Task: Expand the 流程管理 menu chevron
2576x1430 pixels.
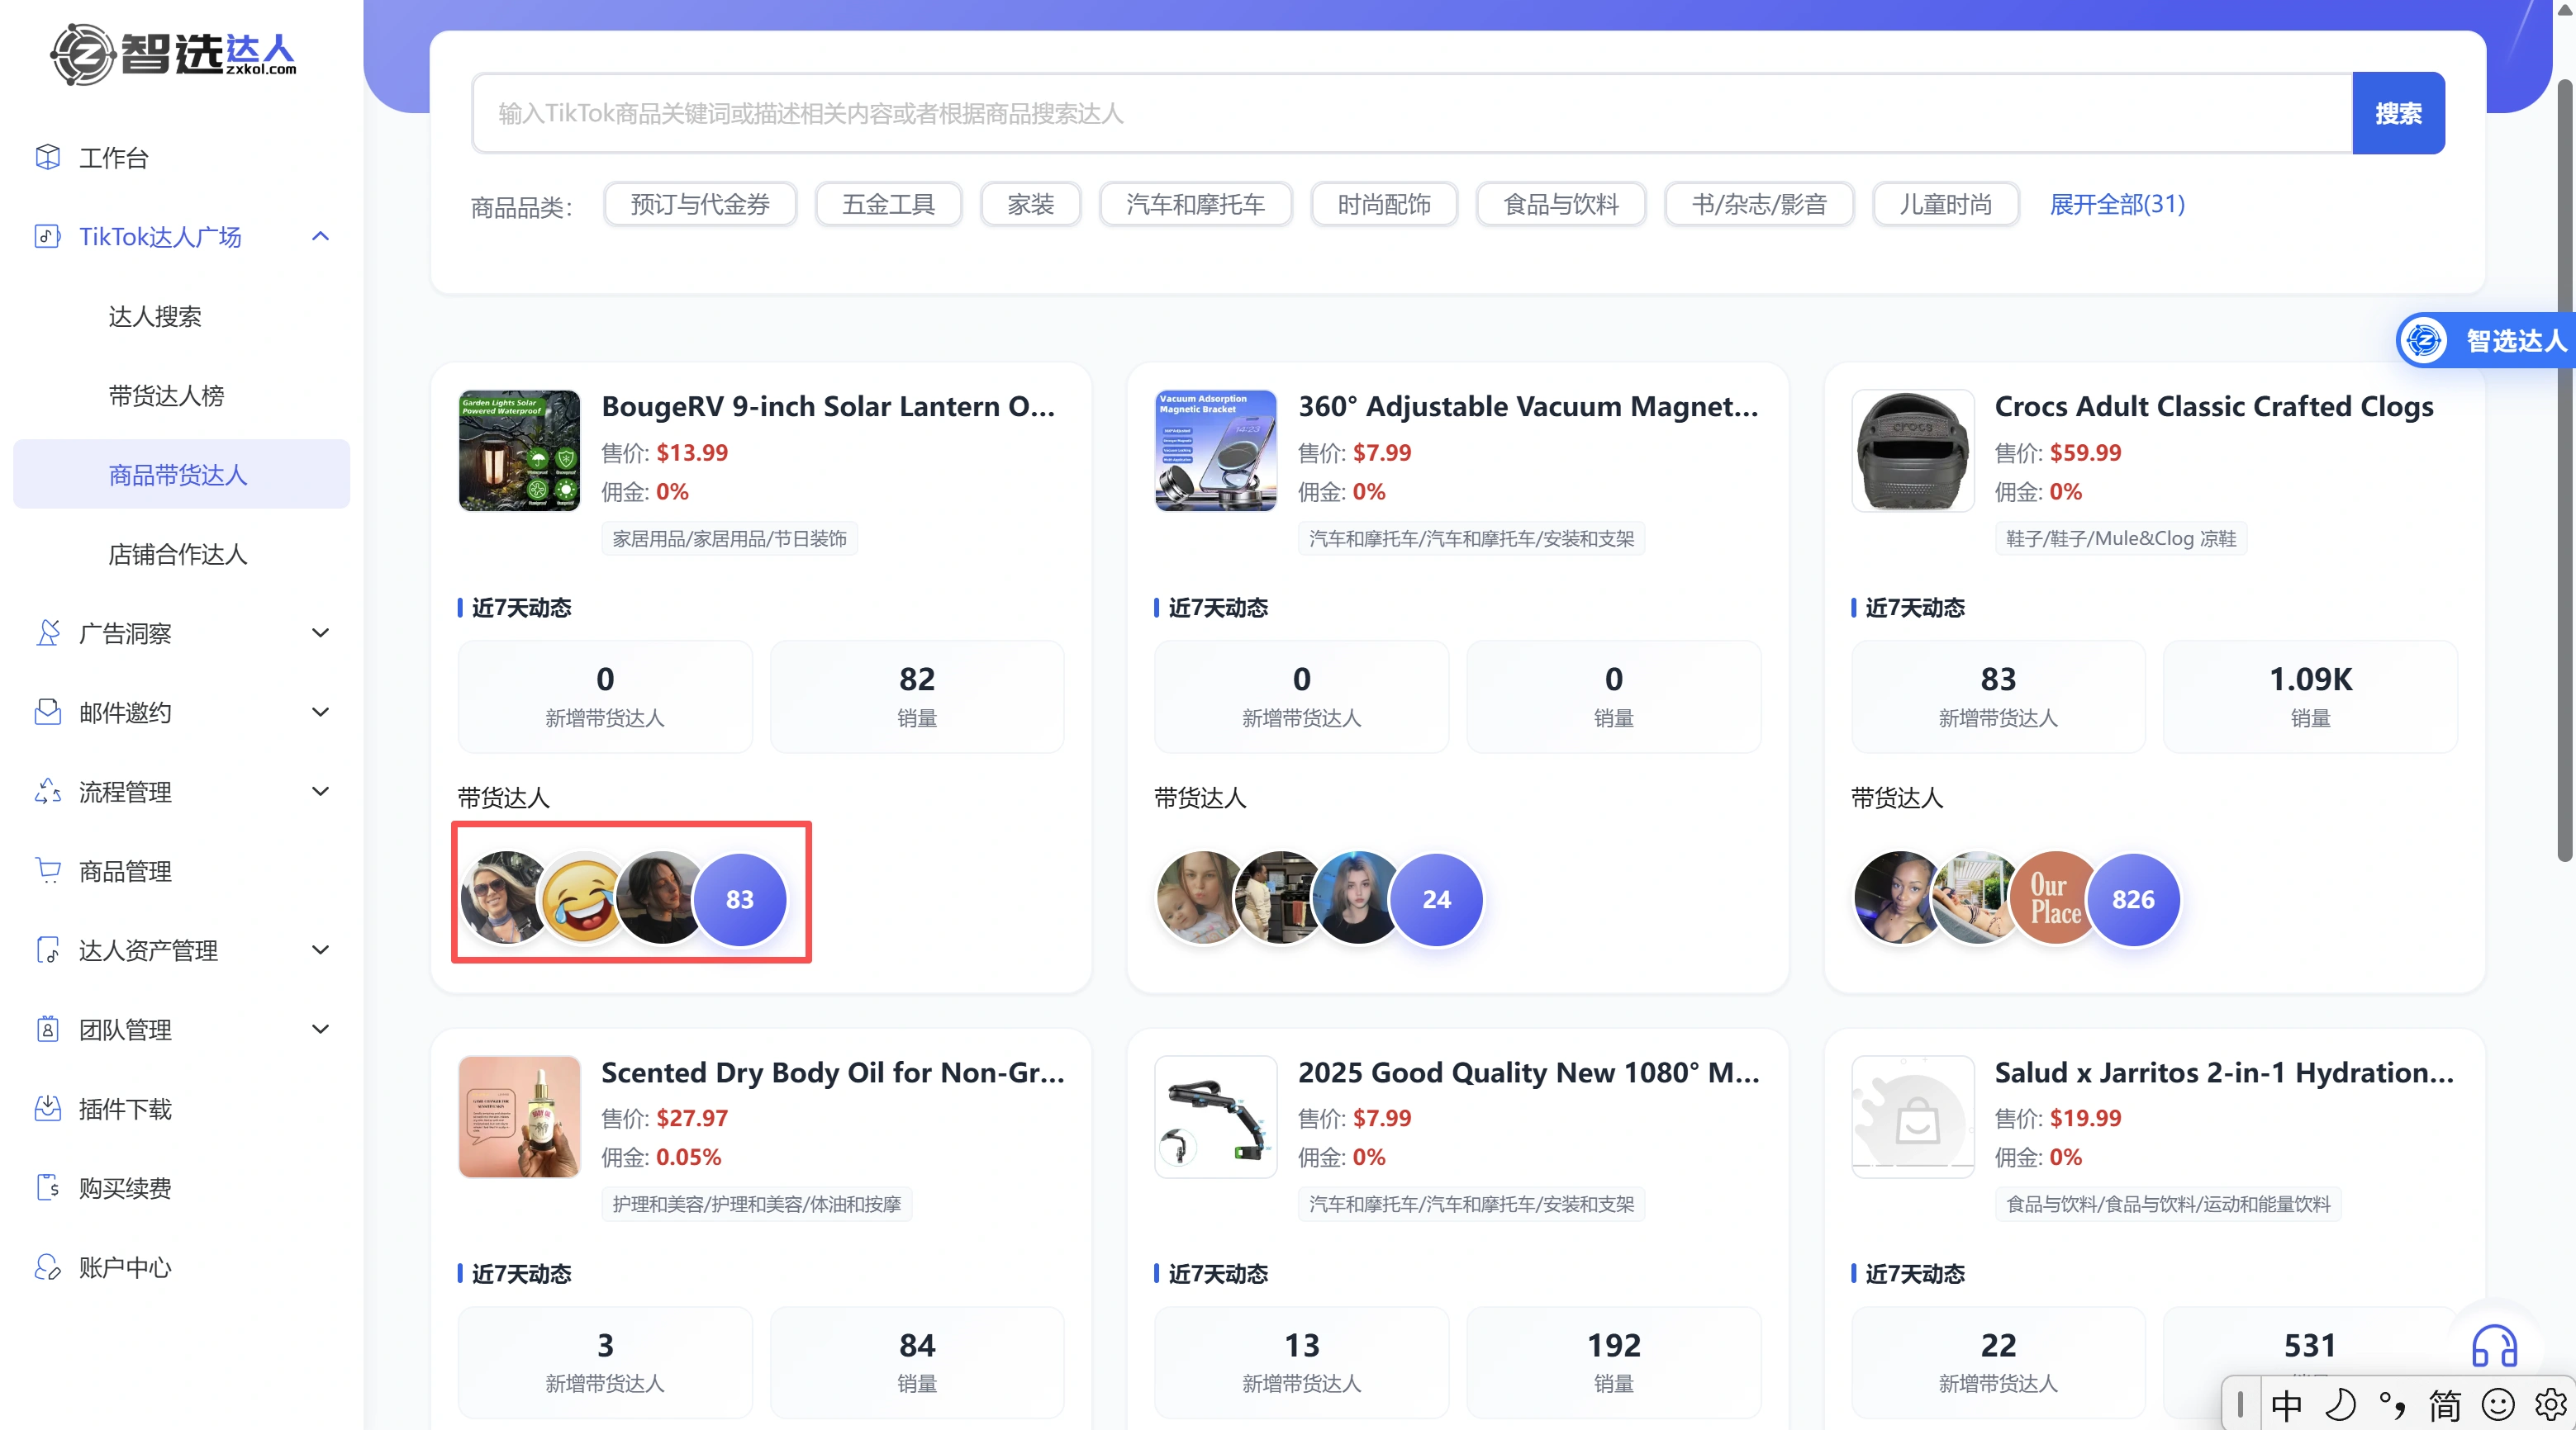Action: (320, 792)
